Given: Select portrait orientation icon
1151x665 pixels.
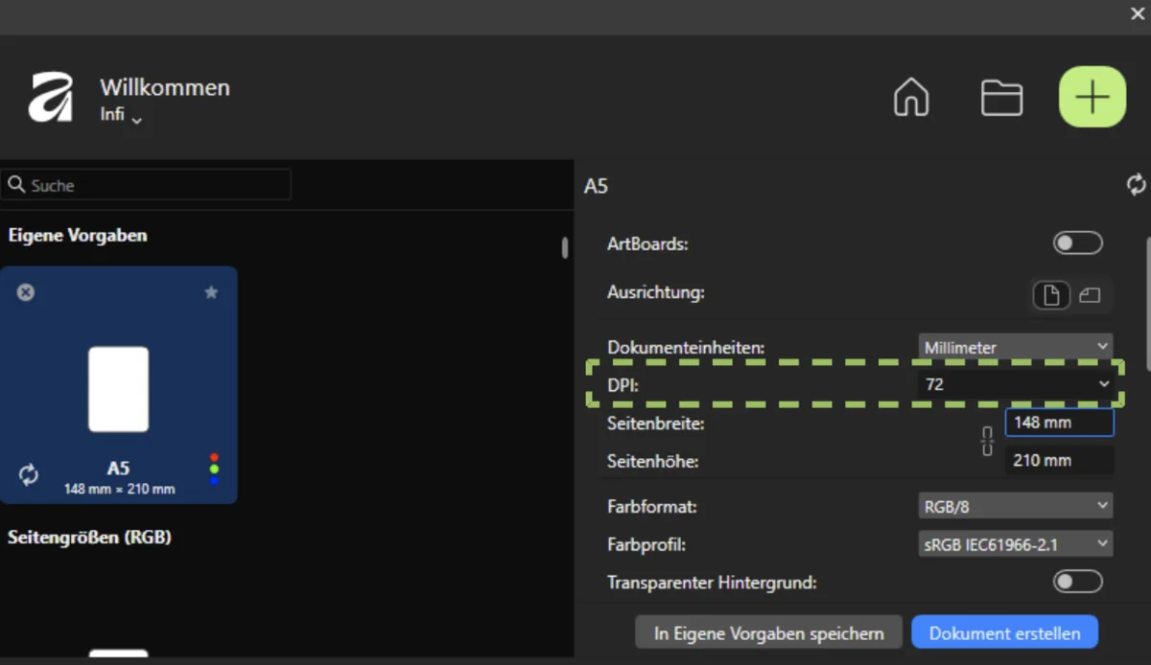Looking at the screenshot, I should (1051, 295).
